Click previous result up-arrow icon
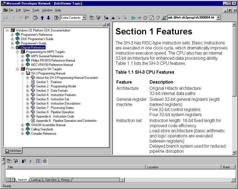The image size is (238, 189). tap(30, 161)
